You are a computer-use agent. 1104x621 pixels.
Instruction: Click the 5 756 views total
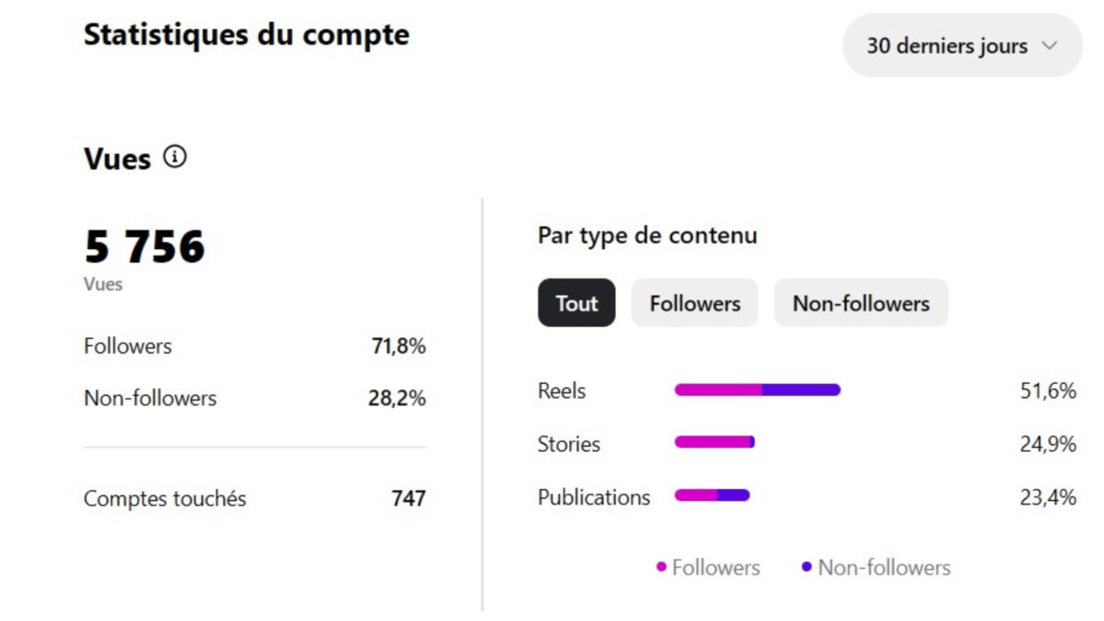(x=145, y=247)
